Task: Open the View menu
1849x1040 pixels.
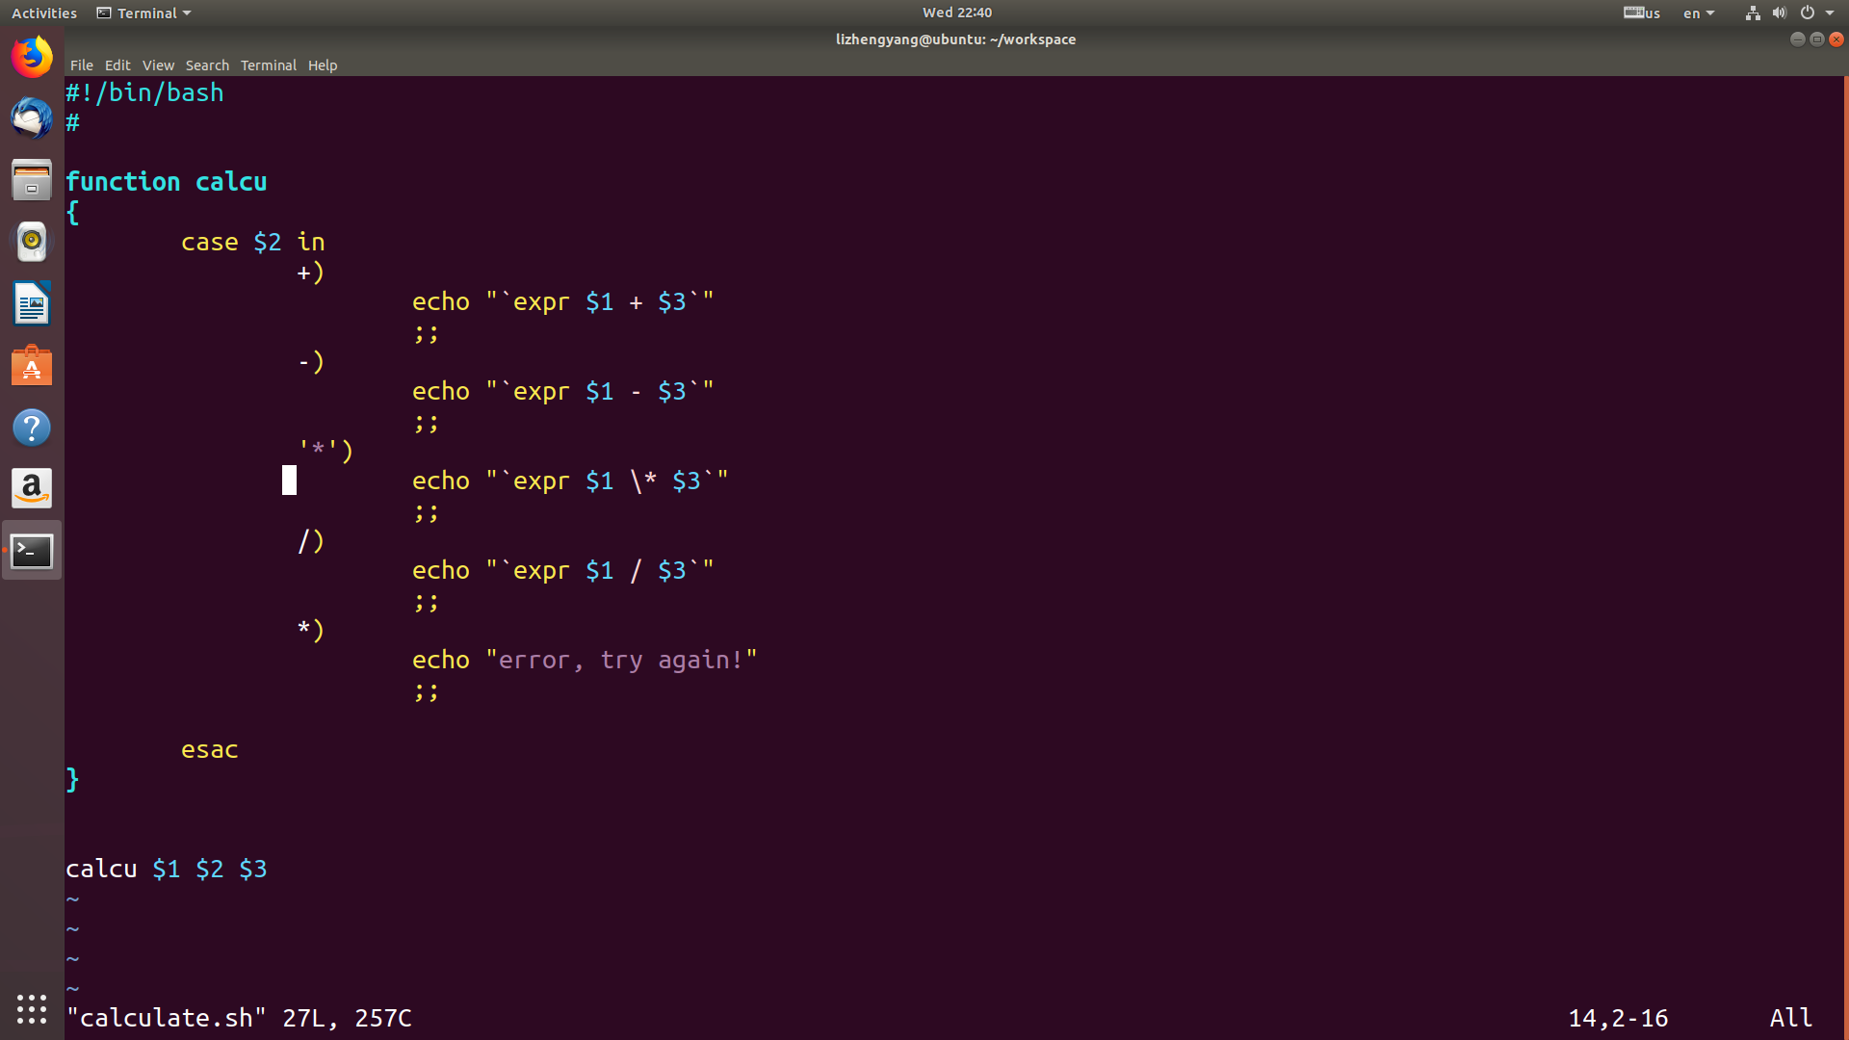Action: [x=158, y=65]
